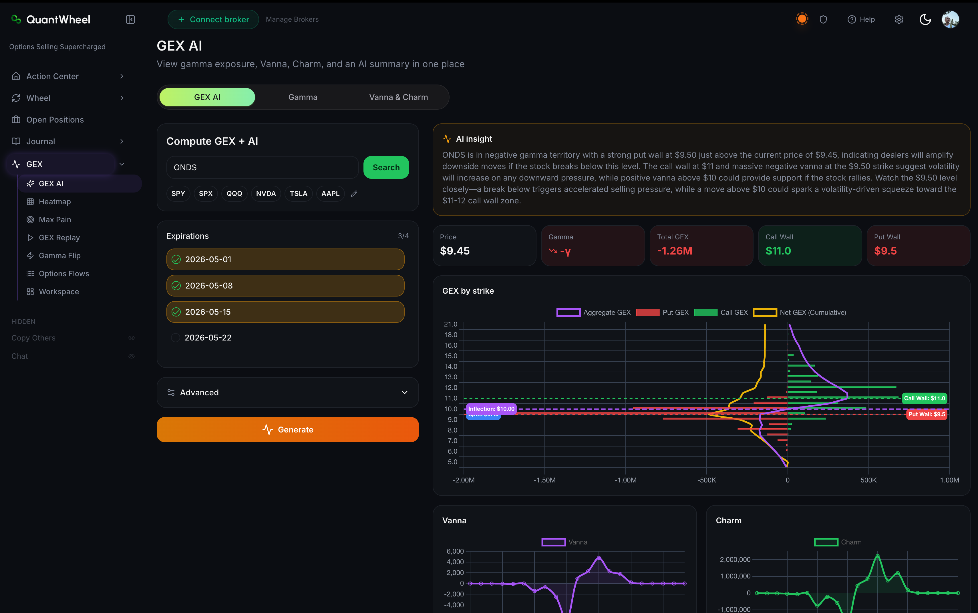Click the Open Positions briefcase icon

coord(16,120)
